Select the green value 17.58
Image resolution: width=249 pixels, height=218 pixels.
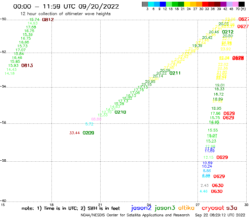pyautogui.click(x=31, y=27)
